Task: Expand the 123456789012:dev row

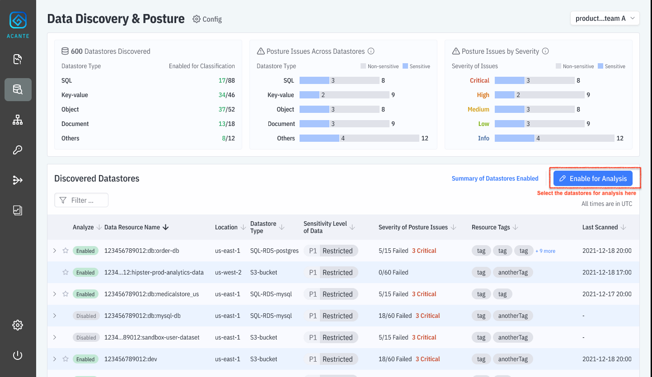Action: tap(55, 359)
